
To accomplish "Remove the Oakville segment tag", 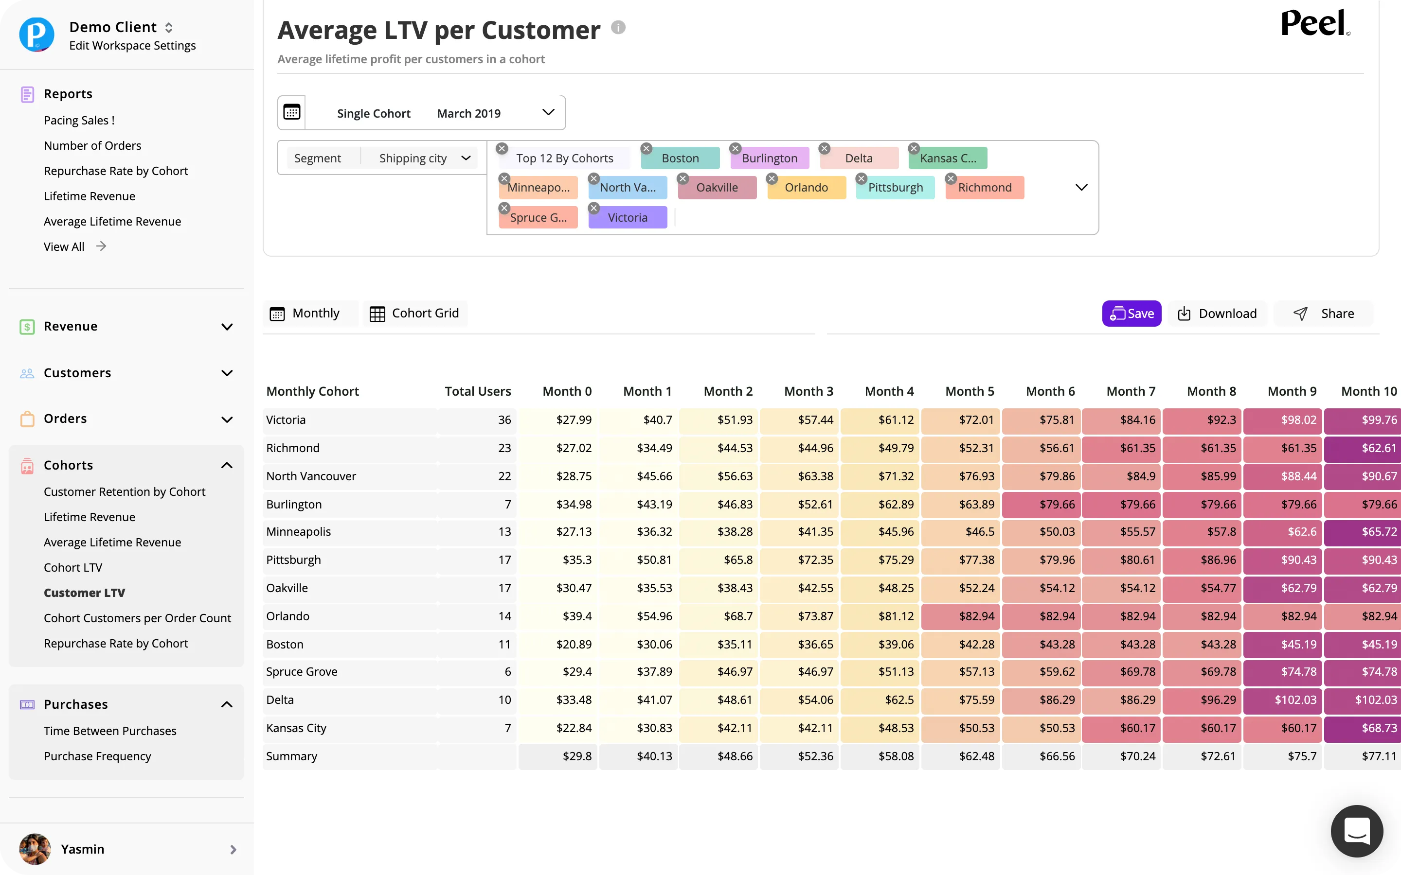I will click(683, 178).
